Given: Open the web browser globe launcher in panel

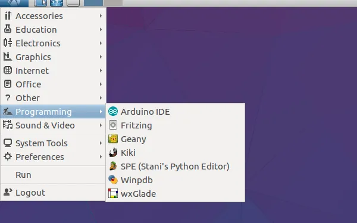Looking at the screenshot, I should [x=57, y=3].
